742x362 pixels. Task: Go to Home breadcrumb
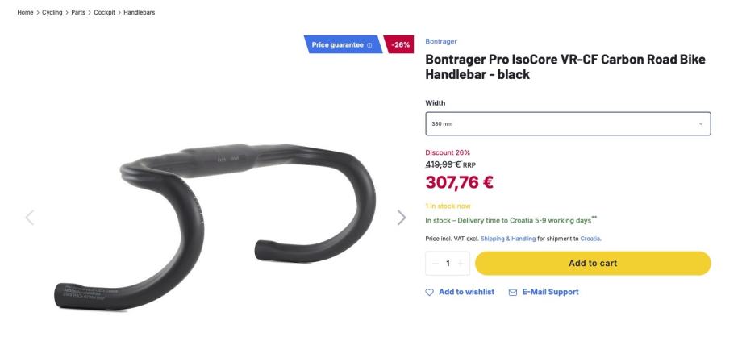[x=25, y=12]
